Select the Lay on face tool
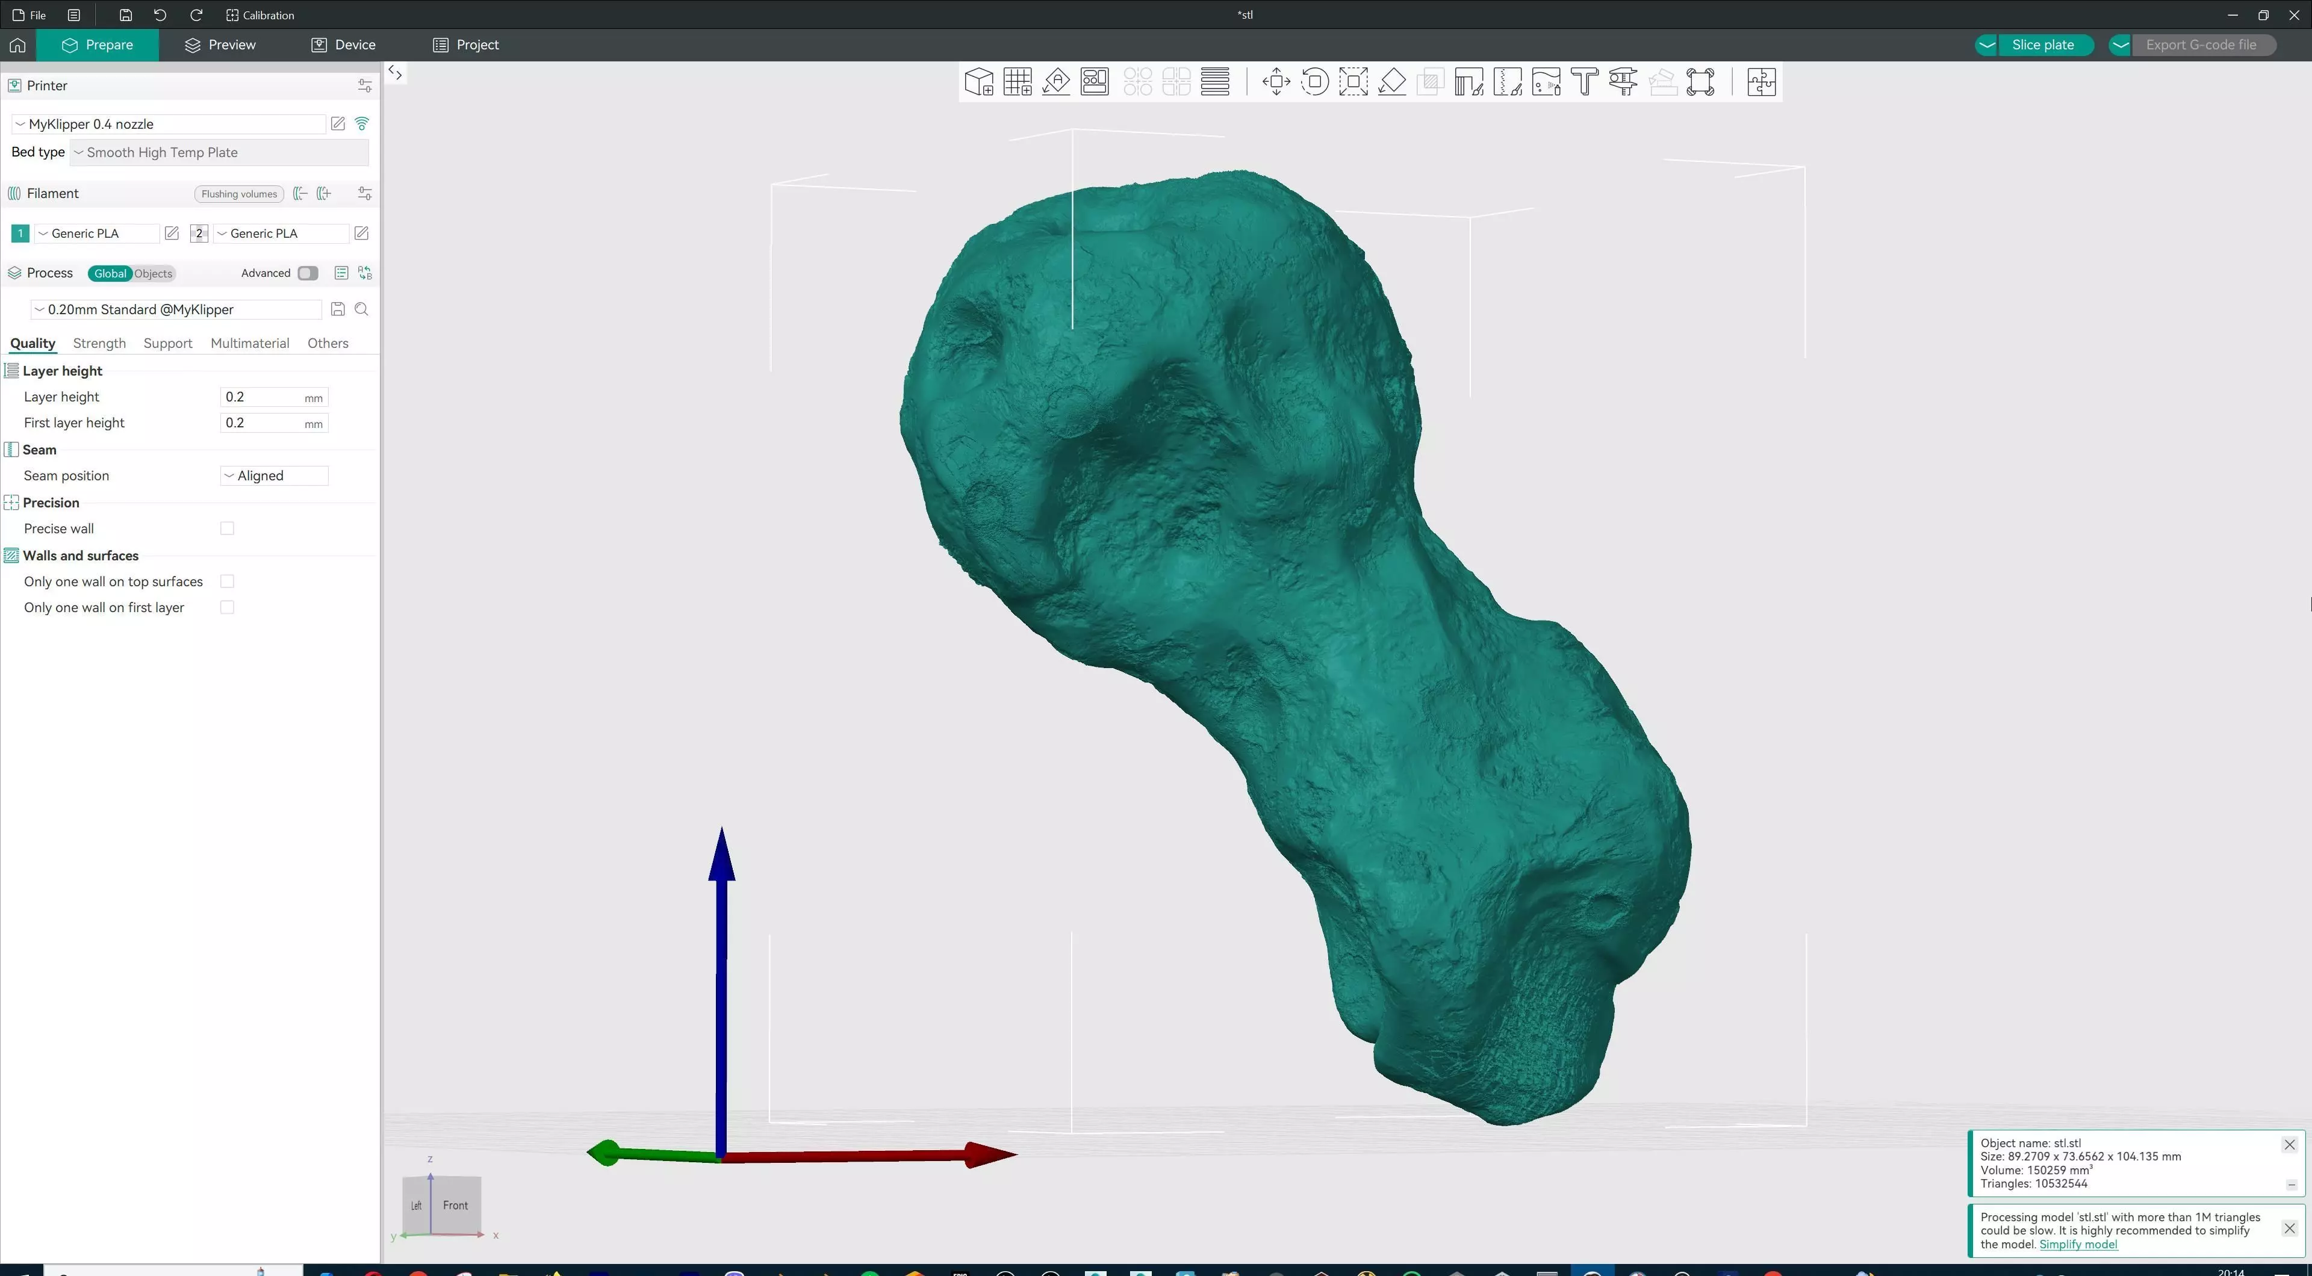Image resolution: width=2312 pixels, height=1276 pixels. [1392, 82]
